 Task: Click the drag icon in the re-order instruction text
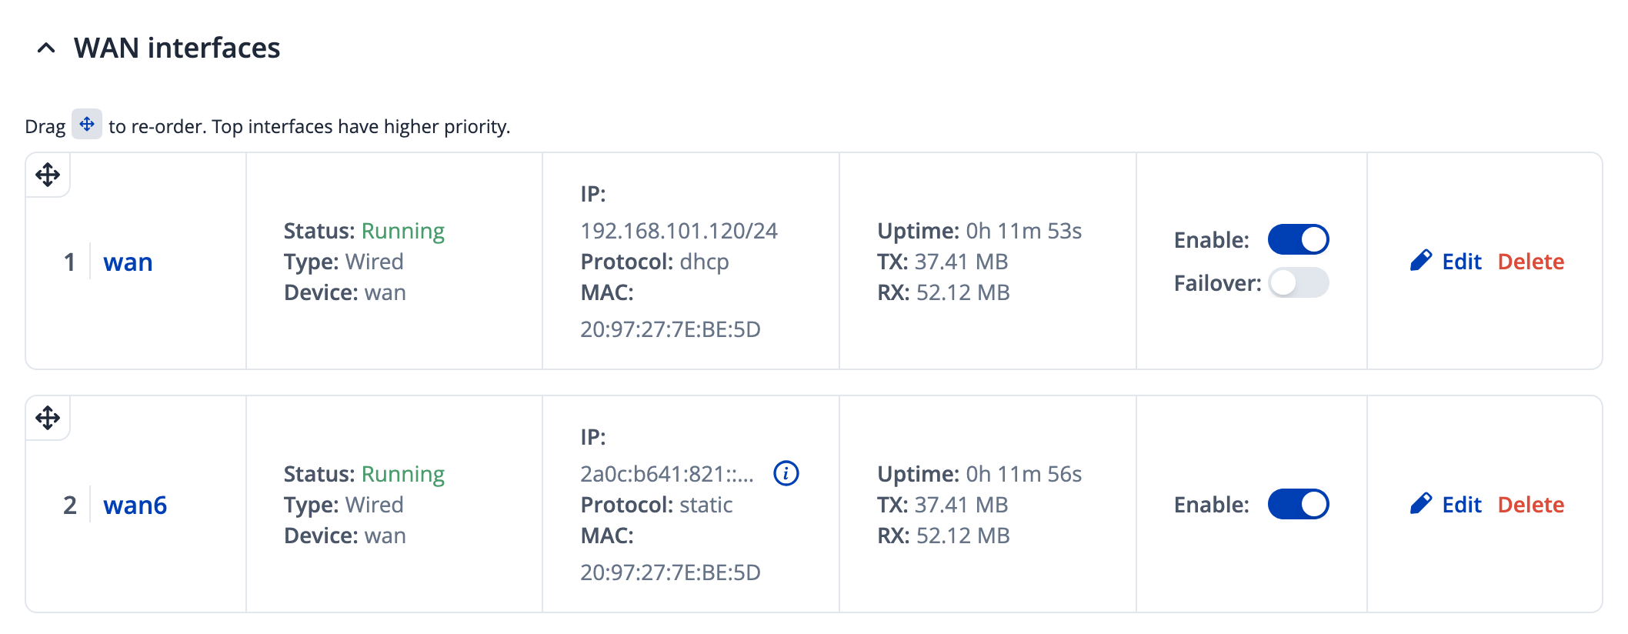tap(86, 124)
